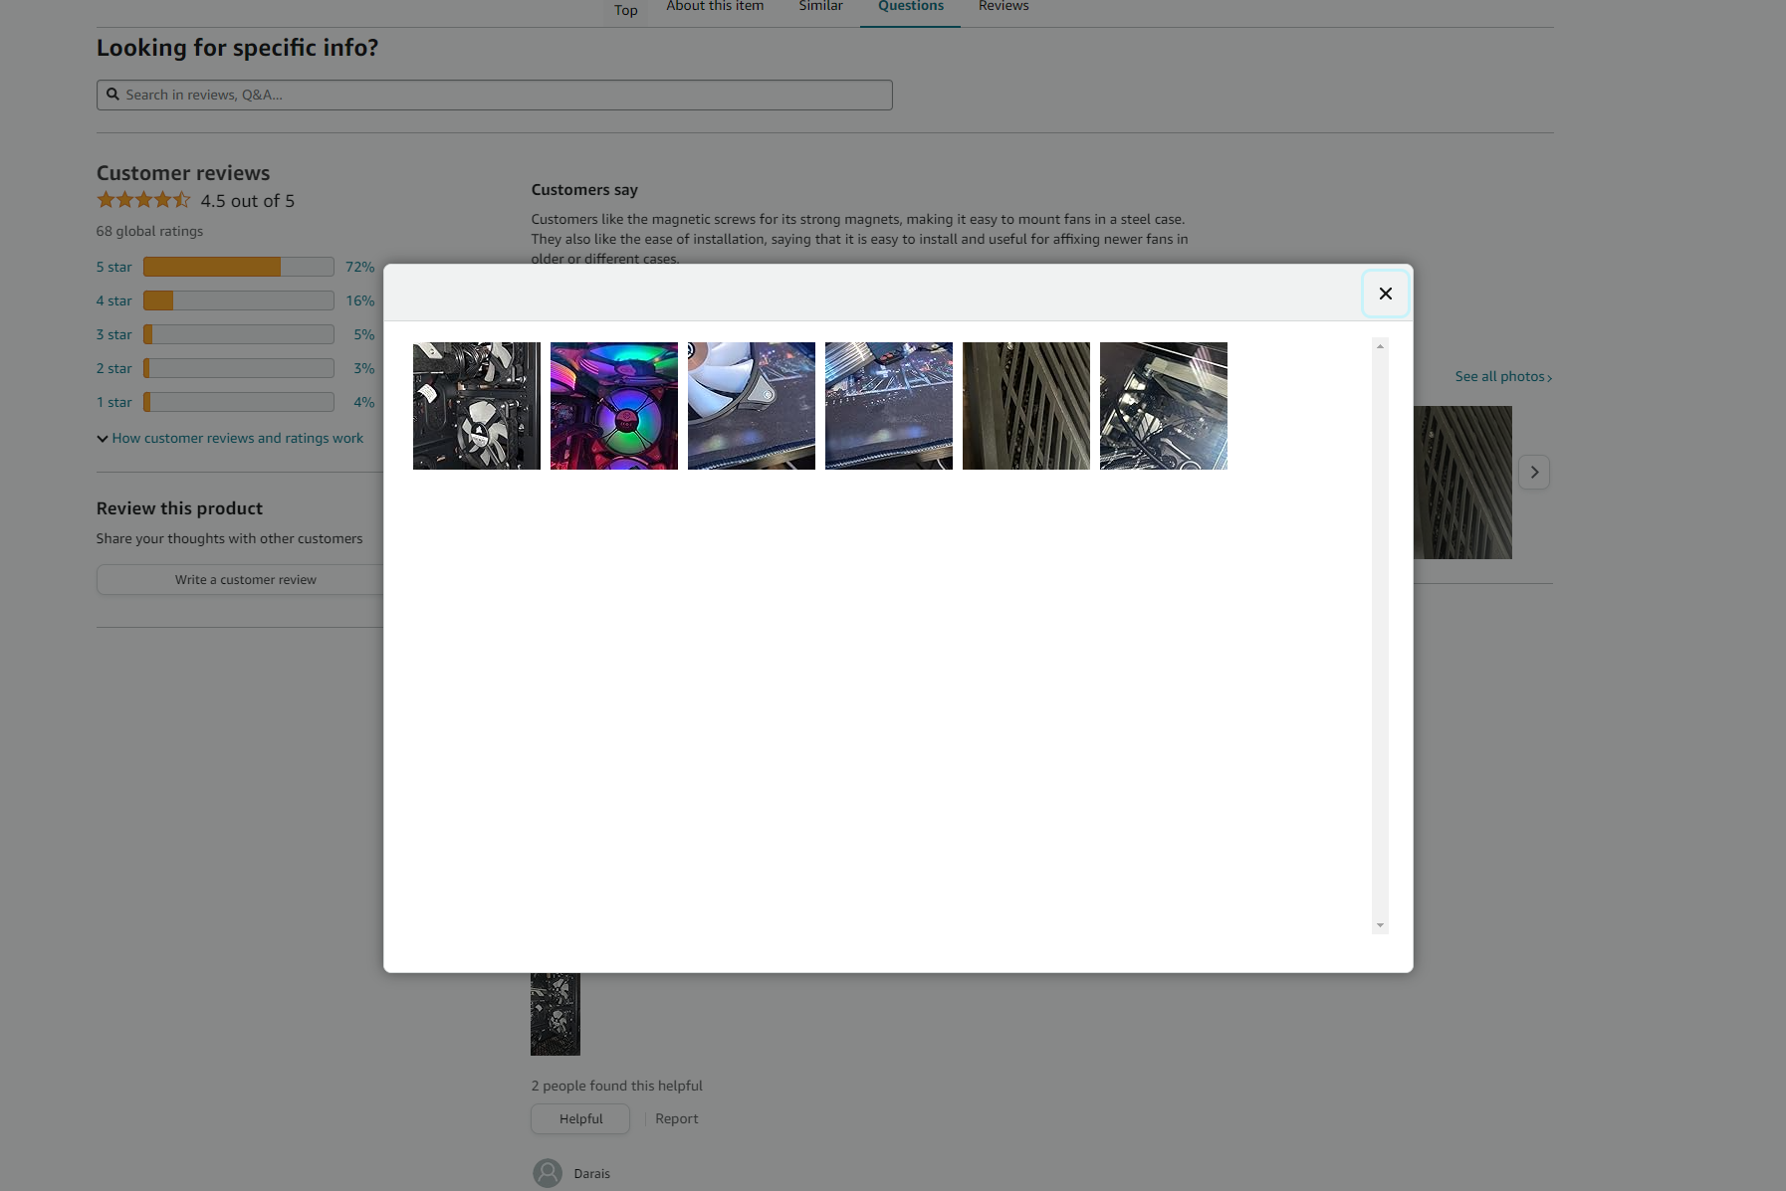Switch to the Reviews tab

(1003, 6)
